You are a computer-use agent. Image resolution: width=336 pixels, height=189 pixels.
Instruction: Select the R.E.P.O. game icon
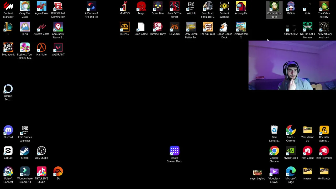point(124,29)
